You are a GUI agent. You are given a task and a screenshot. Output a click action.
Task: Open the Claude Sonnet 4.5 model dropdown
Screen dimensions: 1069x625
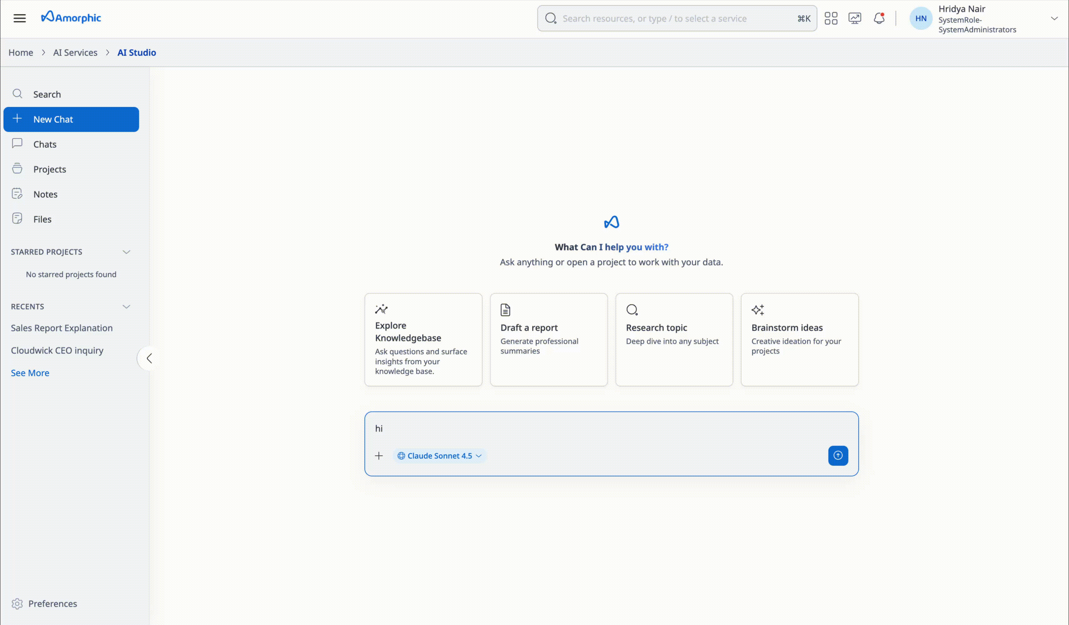tap(439, 456)
